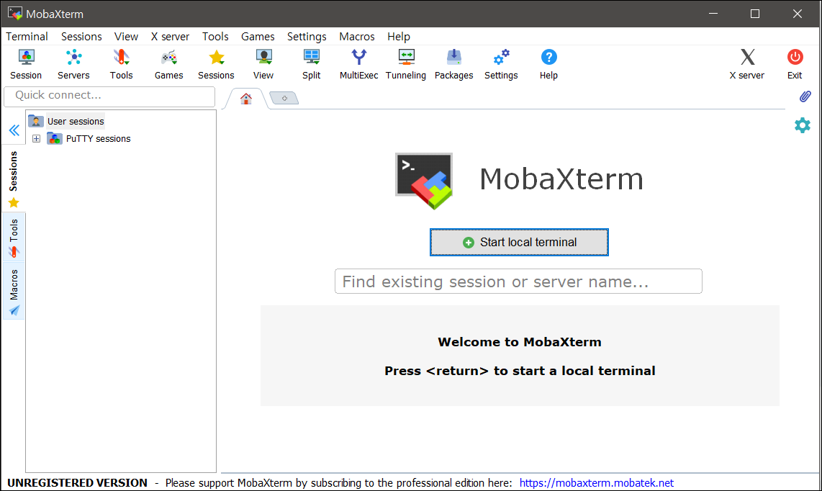Switch to Sessions vertical sidebar tab
The height and width of the screenshot is (491, 822).
(14, 179)
